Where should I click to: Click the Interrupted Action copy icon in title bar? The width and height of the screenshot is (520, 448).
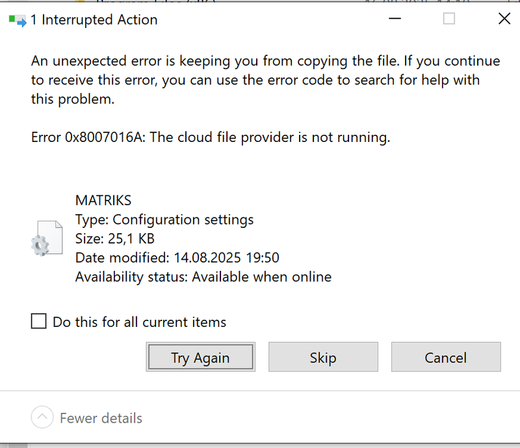pyautogui.click(x=18, y=19)
